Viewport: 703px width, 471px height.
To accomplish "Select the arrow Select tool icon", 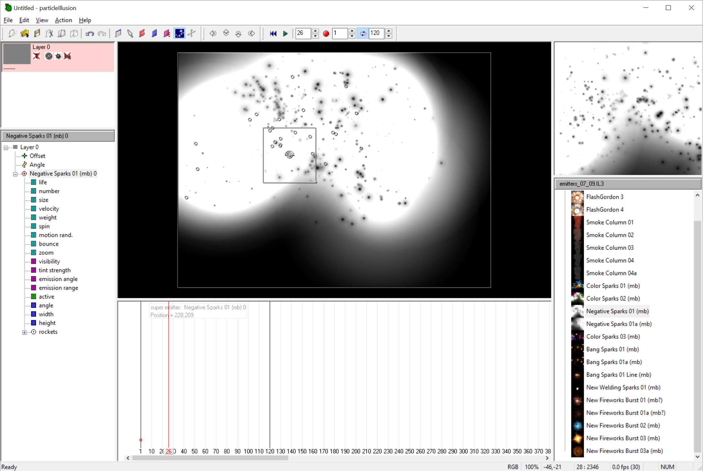I will 130,33.
